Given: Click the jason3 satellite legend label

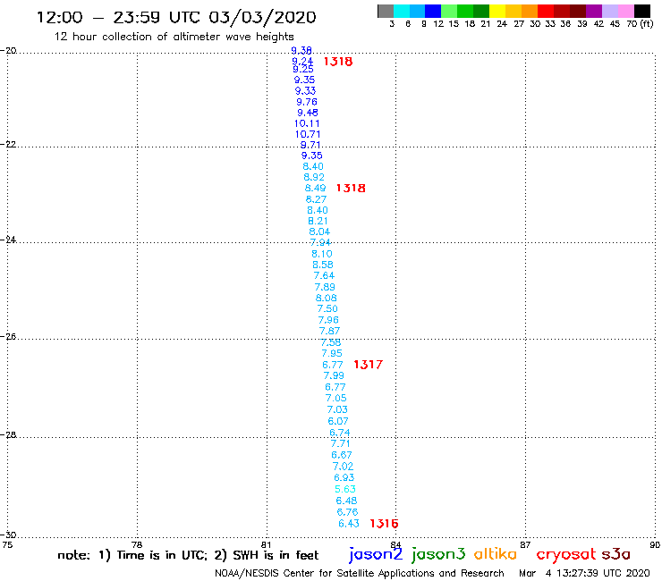Looking at the screenshot, I should 438,554.
